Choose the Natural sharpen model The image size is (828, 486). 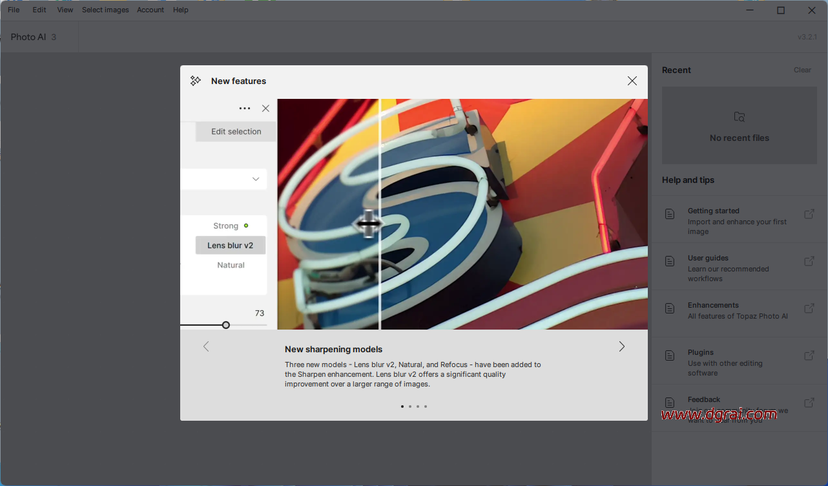tap(231, 265)
